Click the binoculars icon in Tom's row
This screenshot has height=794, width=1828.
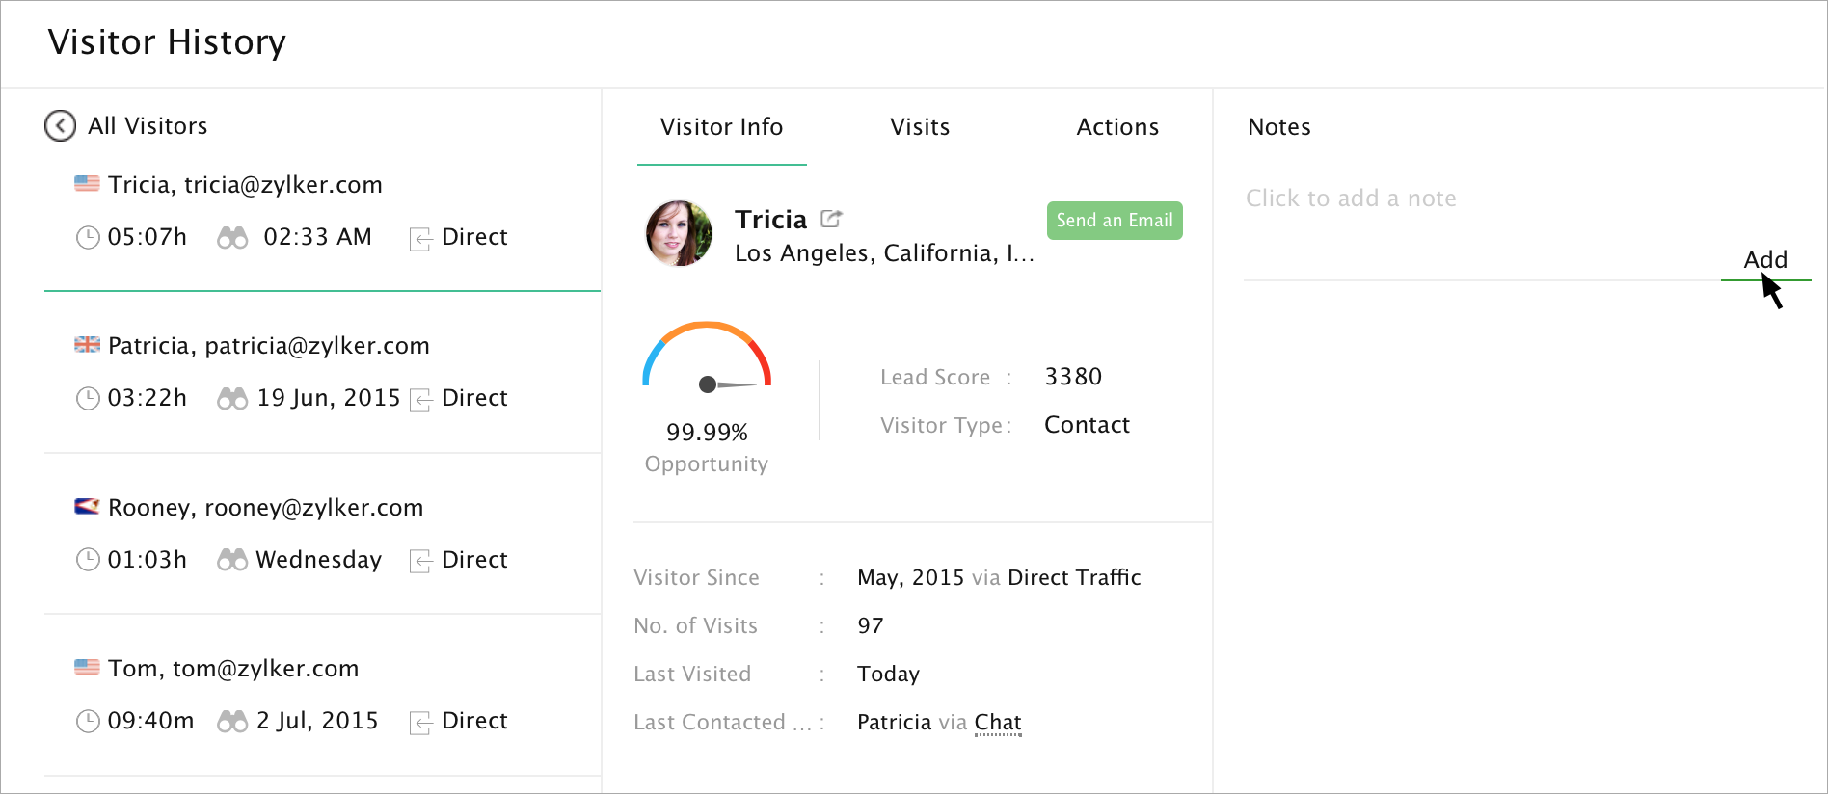[x=232, y=721]
